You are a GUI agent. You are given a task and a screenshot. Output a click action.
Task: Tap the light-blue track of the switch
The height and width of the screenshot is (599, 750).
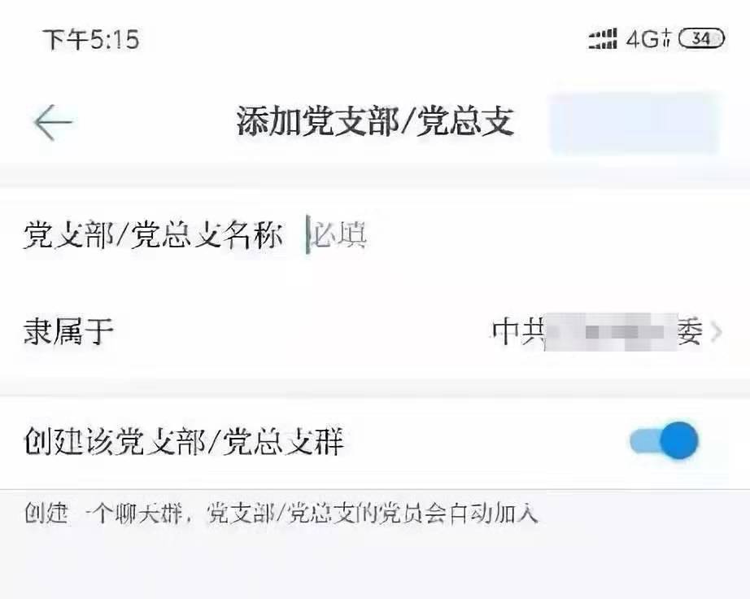click(646, 440)
